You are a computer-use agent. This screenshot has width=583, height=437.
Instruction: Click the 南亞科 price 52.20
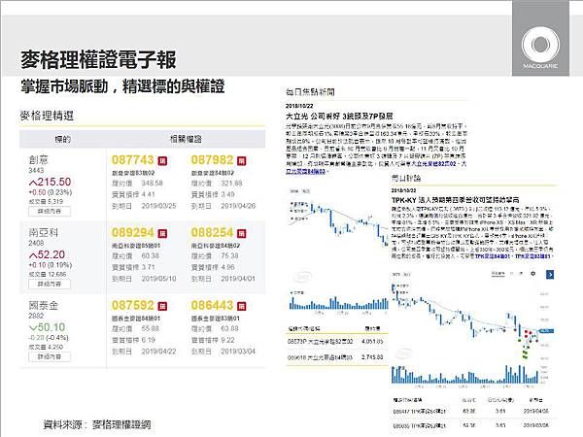point(47,254)
